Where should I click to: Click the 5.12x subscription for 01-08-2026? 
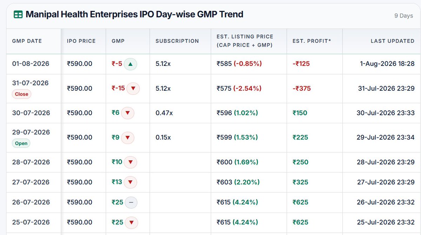(163, 64)
